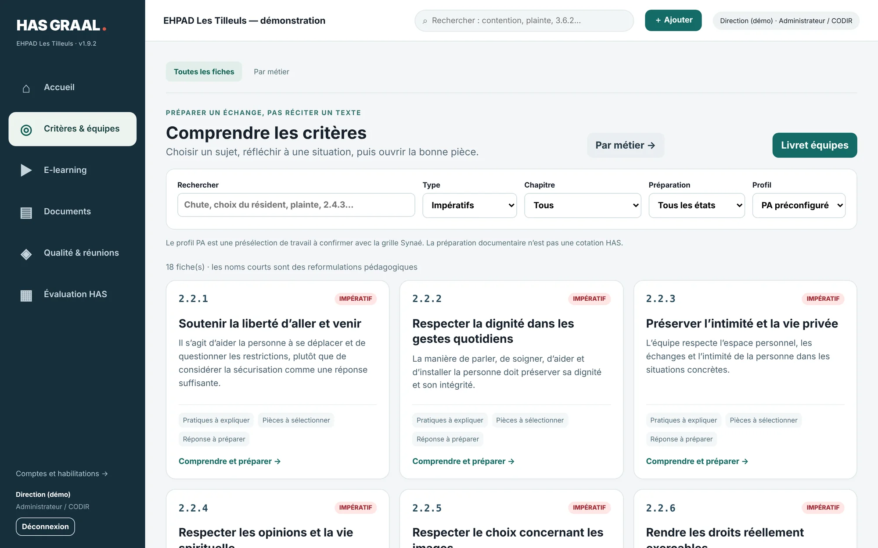
Task: Open the Profil dropdown PA préconfiguré
Action: (x=799, y=205)
